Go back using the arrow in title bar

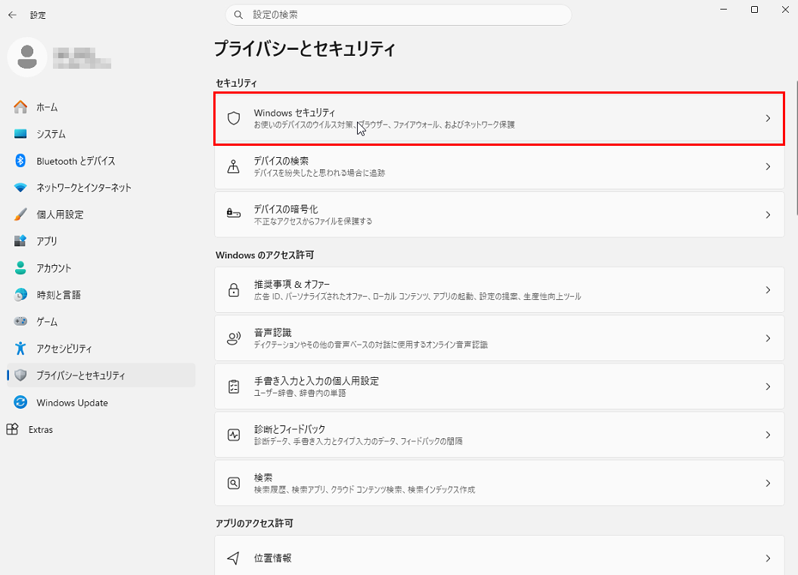(12, 14)
